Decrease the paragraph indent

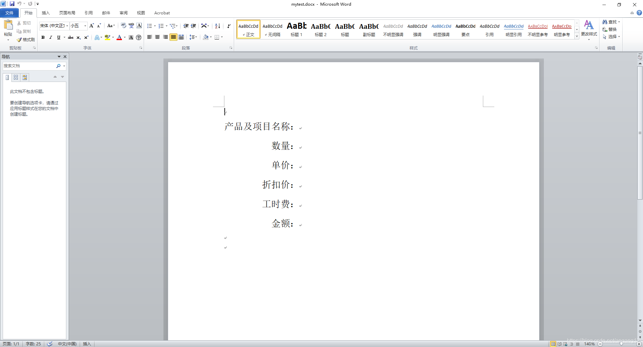pyautogui.click(x=186, y=26)
